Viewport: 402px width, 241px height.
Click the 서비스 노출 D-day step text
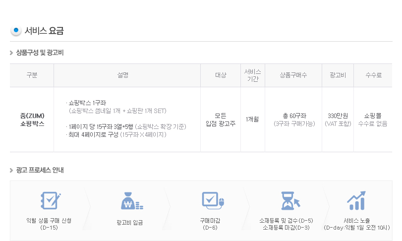(356, 224)
